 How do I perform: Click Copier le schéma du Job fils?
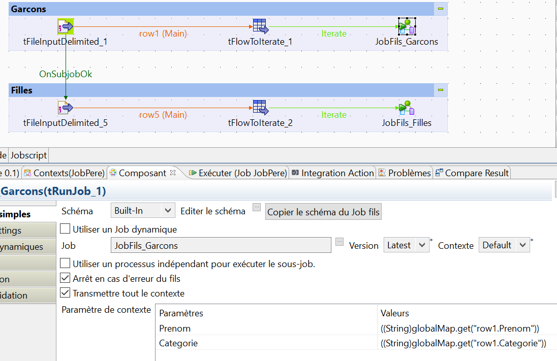(x=323, y=211)
